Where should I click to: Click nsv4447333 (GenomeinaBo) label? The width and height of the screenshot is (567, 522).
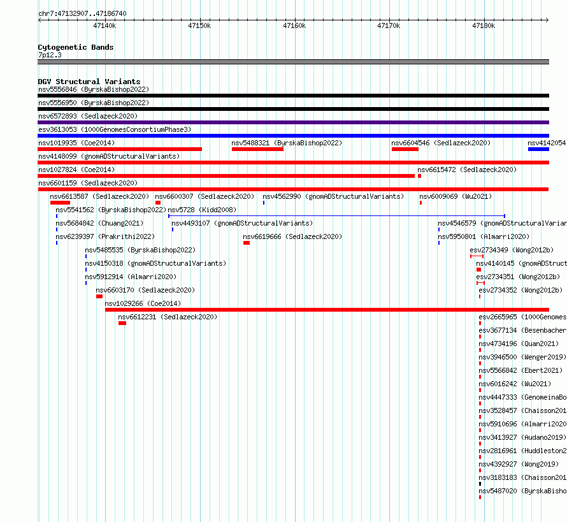[522, 397]
